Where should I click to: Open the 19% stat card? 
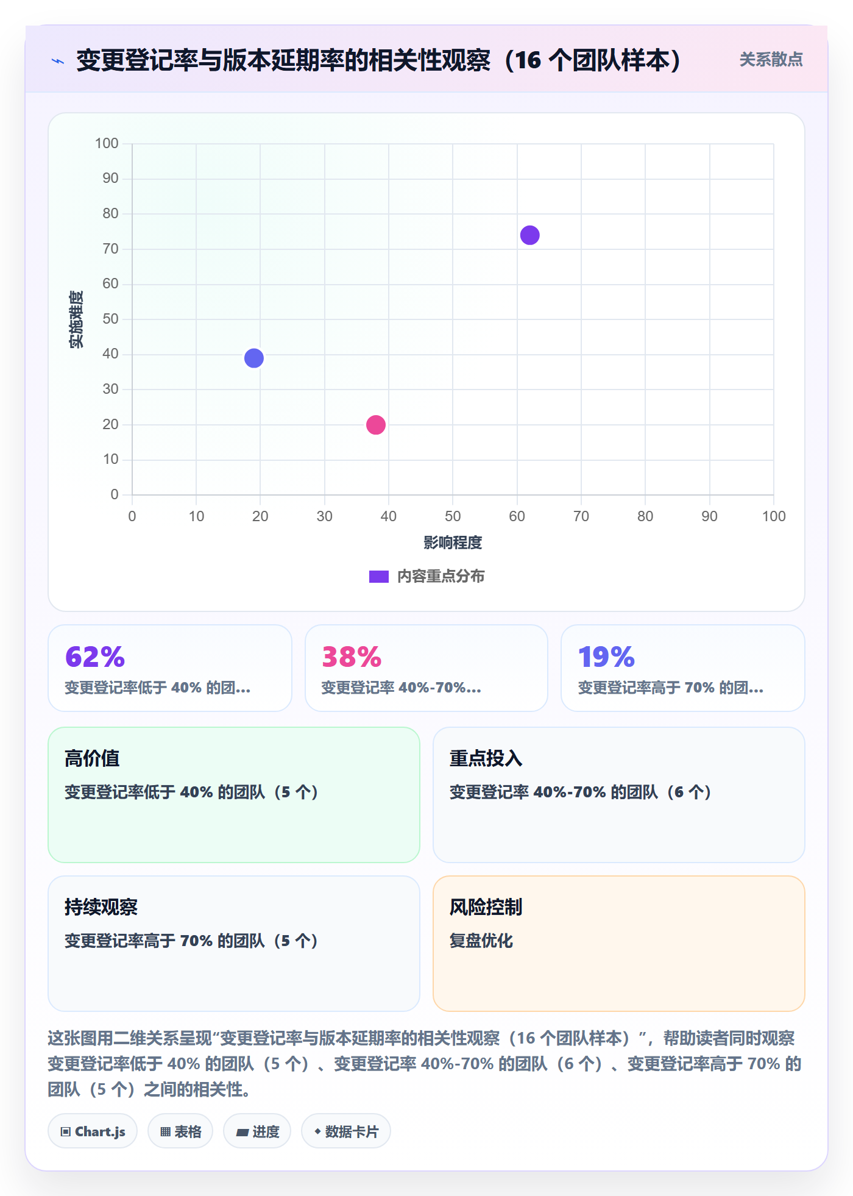(x=683, y=668)
